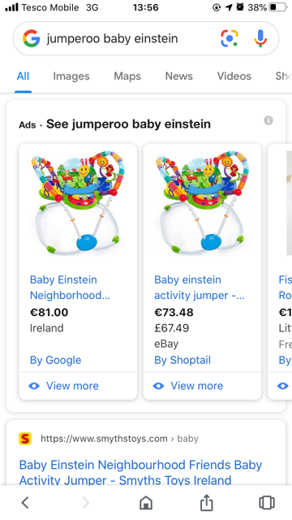Screen dimensions: 292x520
Task: Open the By Shoptail link
Action: click(x=182, y=360)
